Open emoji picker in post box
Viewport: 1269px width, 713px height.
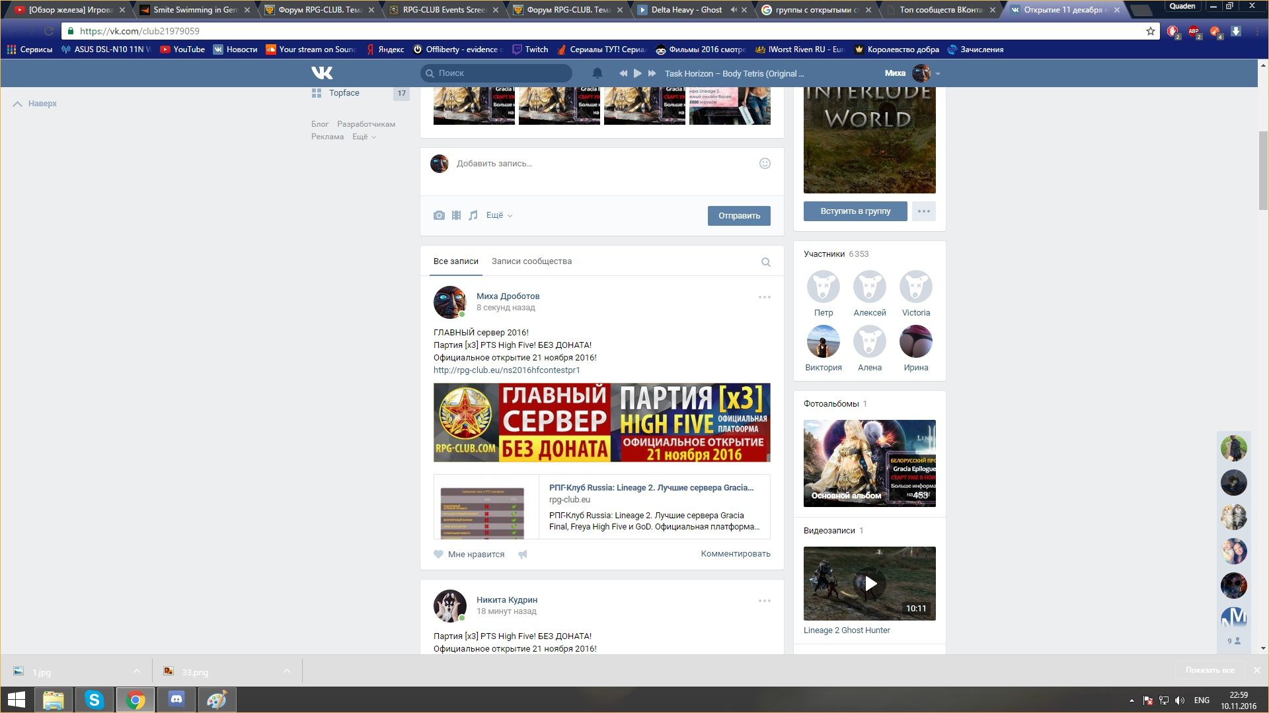pyautogui.click(x=765, y=163)
